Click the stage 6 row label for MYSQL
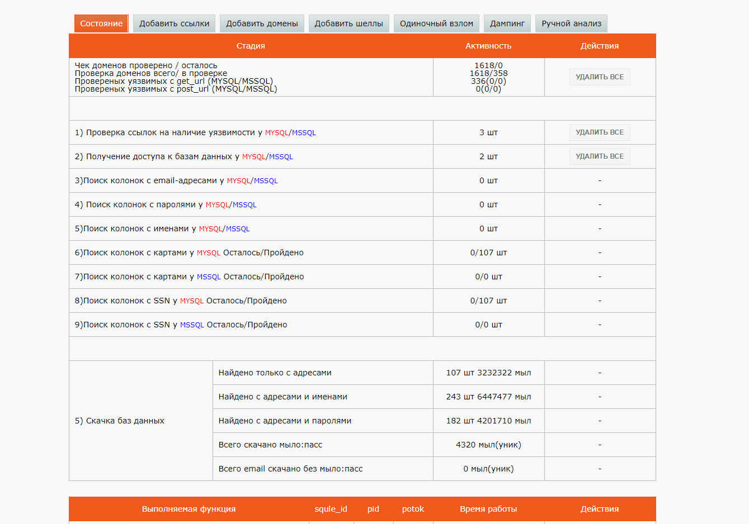This screenshot has height=524, width=749. 189,253
